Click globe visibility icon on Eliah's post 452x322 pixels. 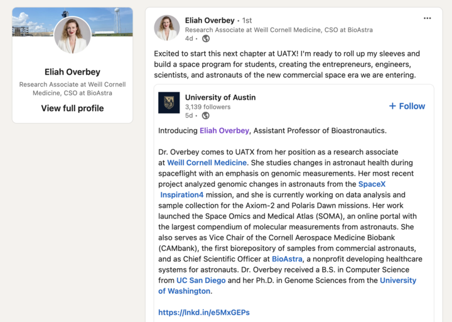(x=206, y=38)
